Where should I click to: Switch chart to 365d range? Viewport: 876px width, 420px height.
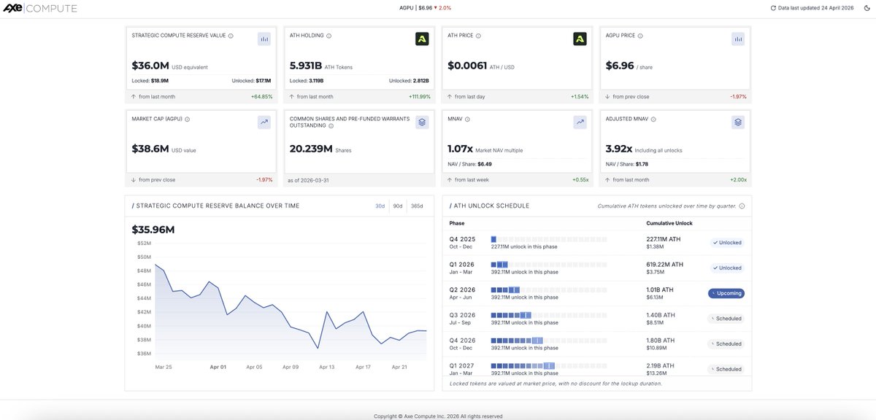416,206
